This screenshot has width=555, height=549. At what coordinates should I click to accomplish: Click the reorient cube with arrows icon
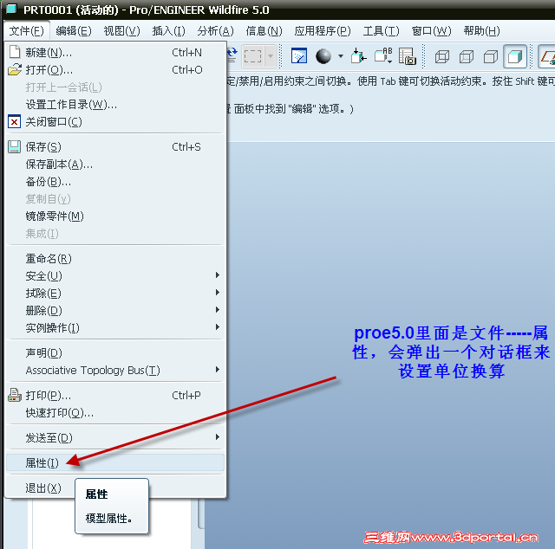[358, 56]
